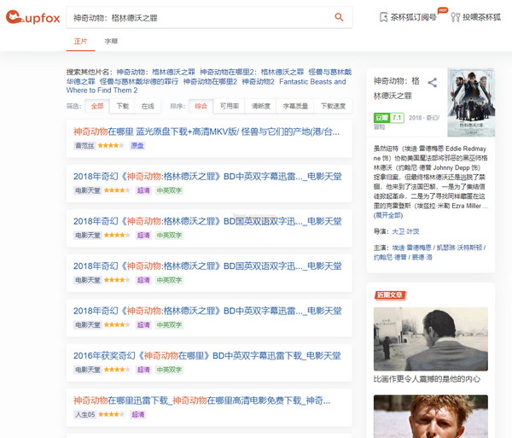Click director link 大卫·叶茨
The width and height of the screenshot is (512, 438).
406,231
